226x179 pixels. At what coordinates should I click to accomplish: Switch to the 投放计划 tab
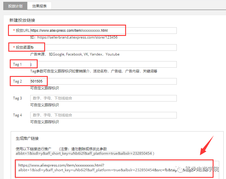pyautogui.click(x=15, y=6)
